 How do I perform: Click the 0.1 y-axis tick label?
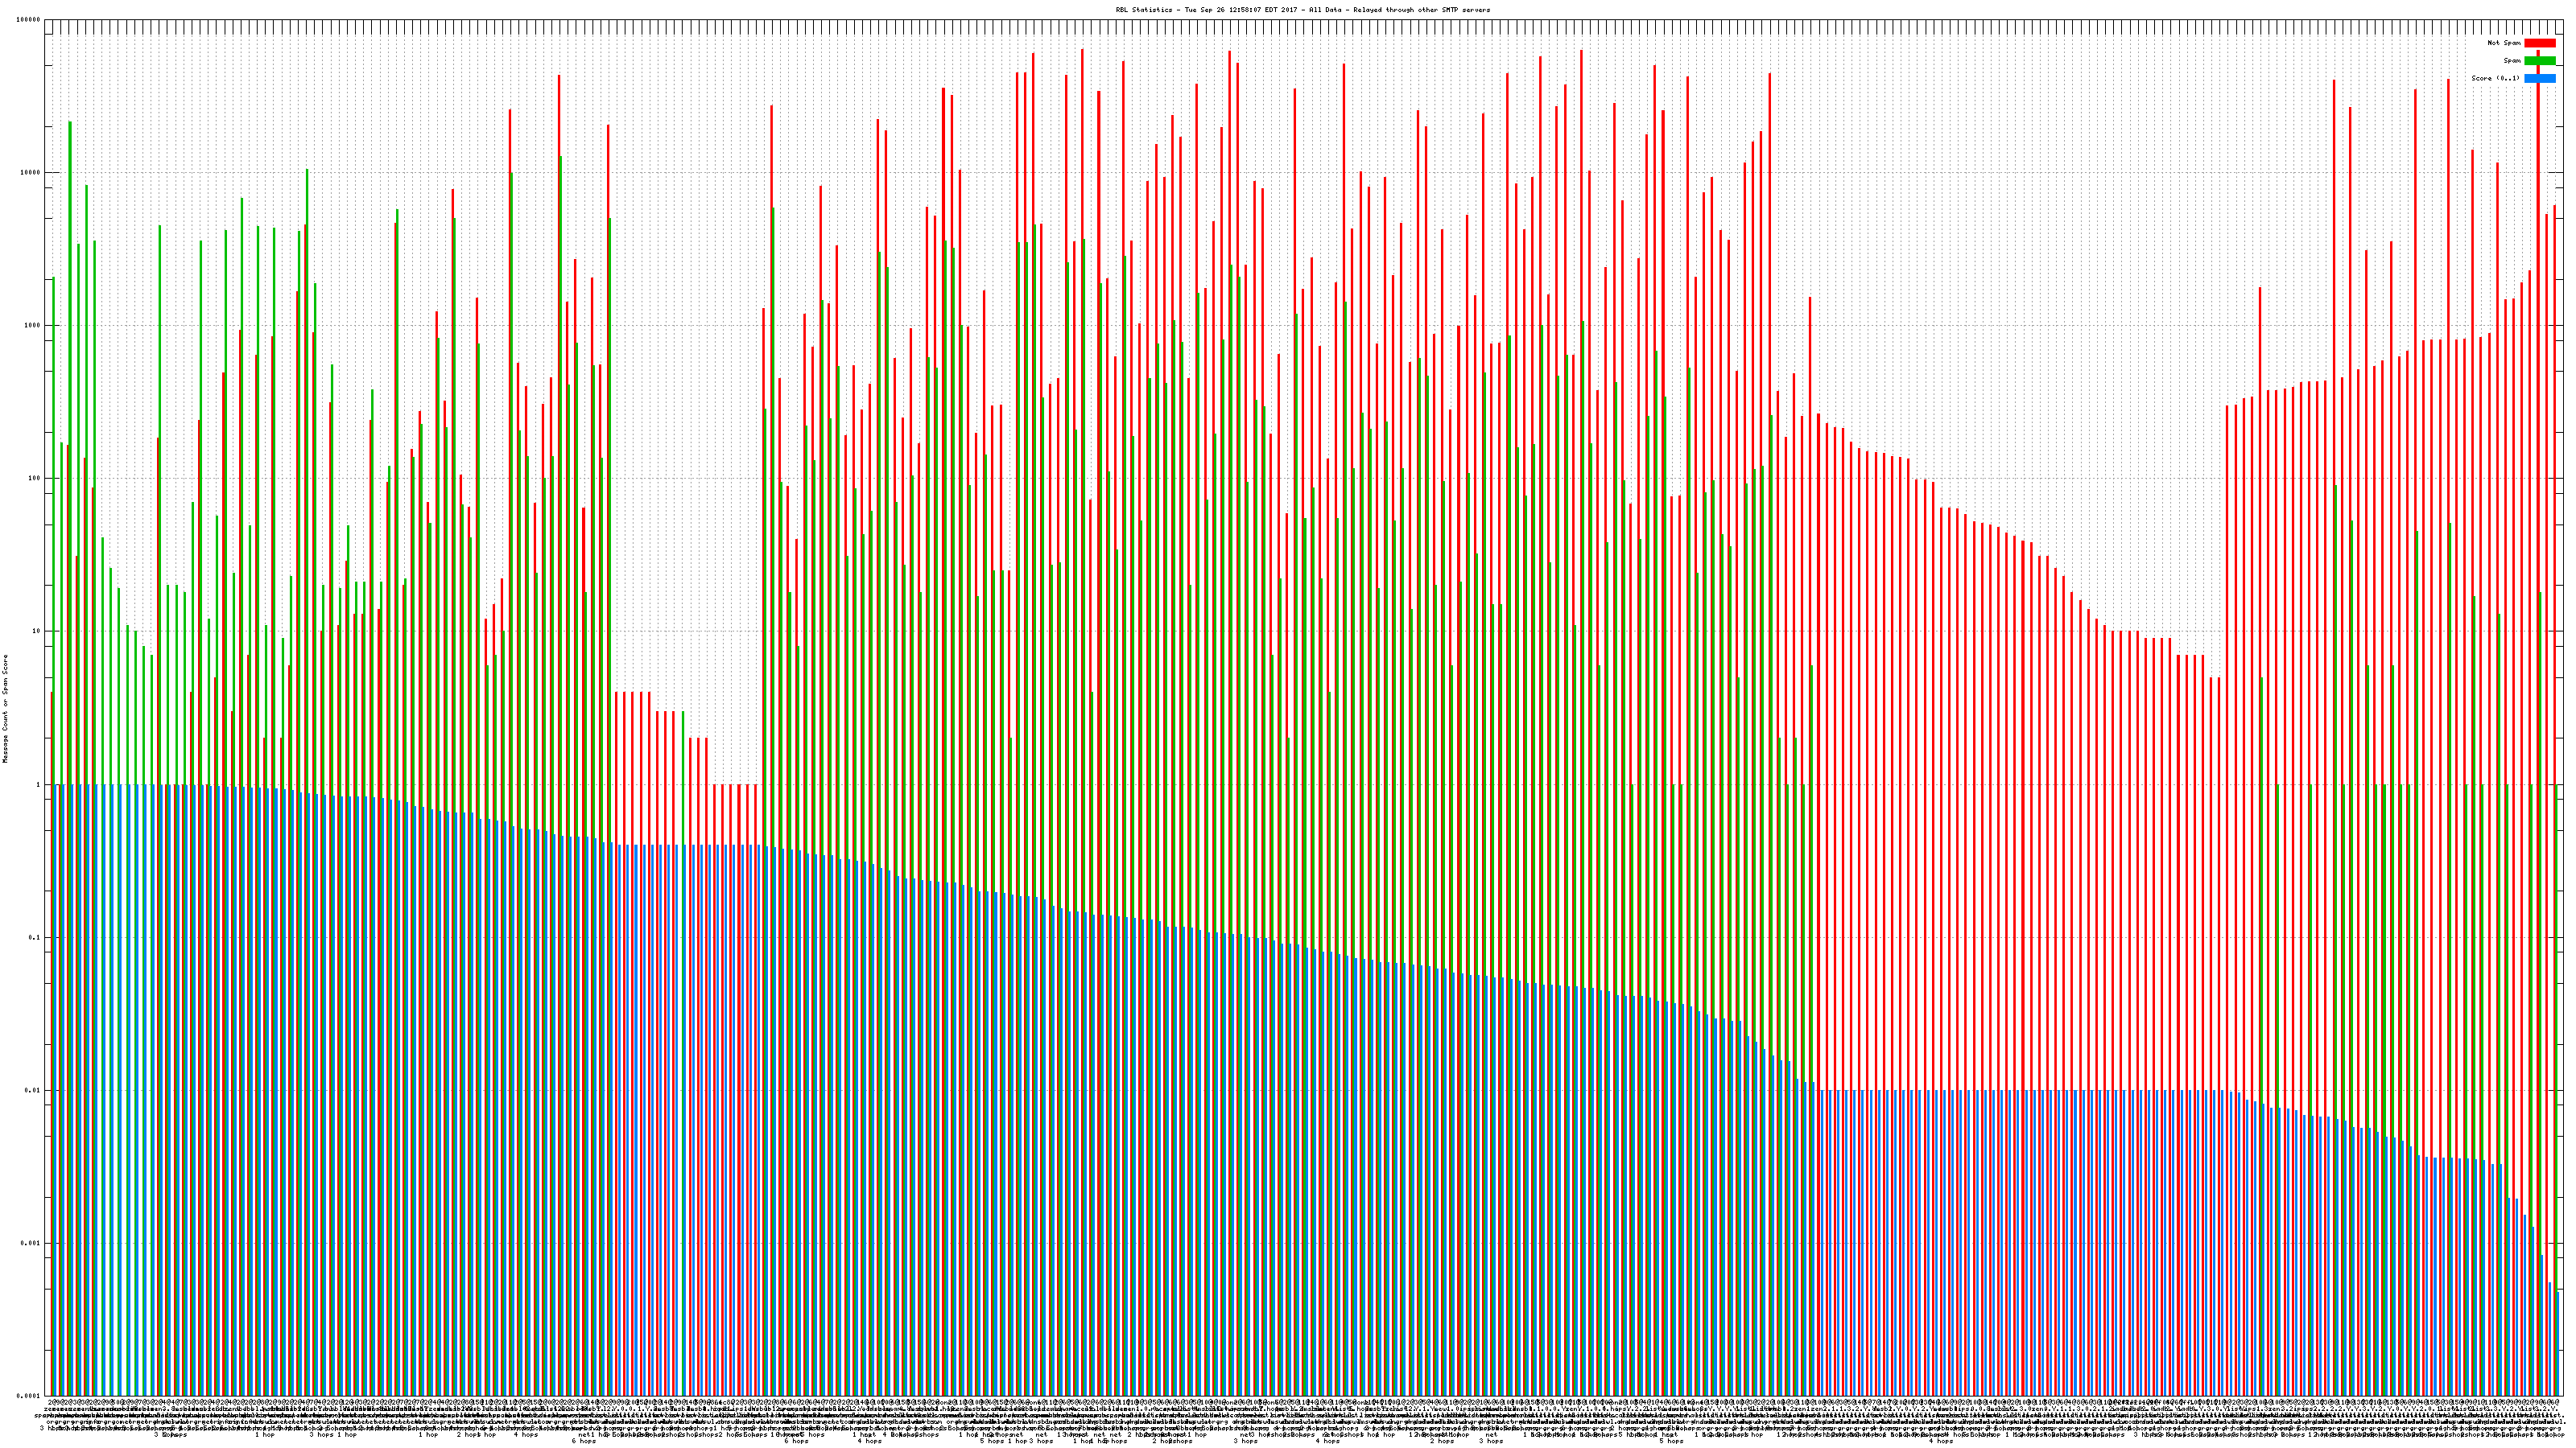(x=35, y=937)
